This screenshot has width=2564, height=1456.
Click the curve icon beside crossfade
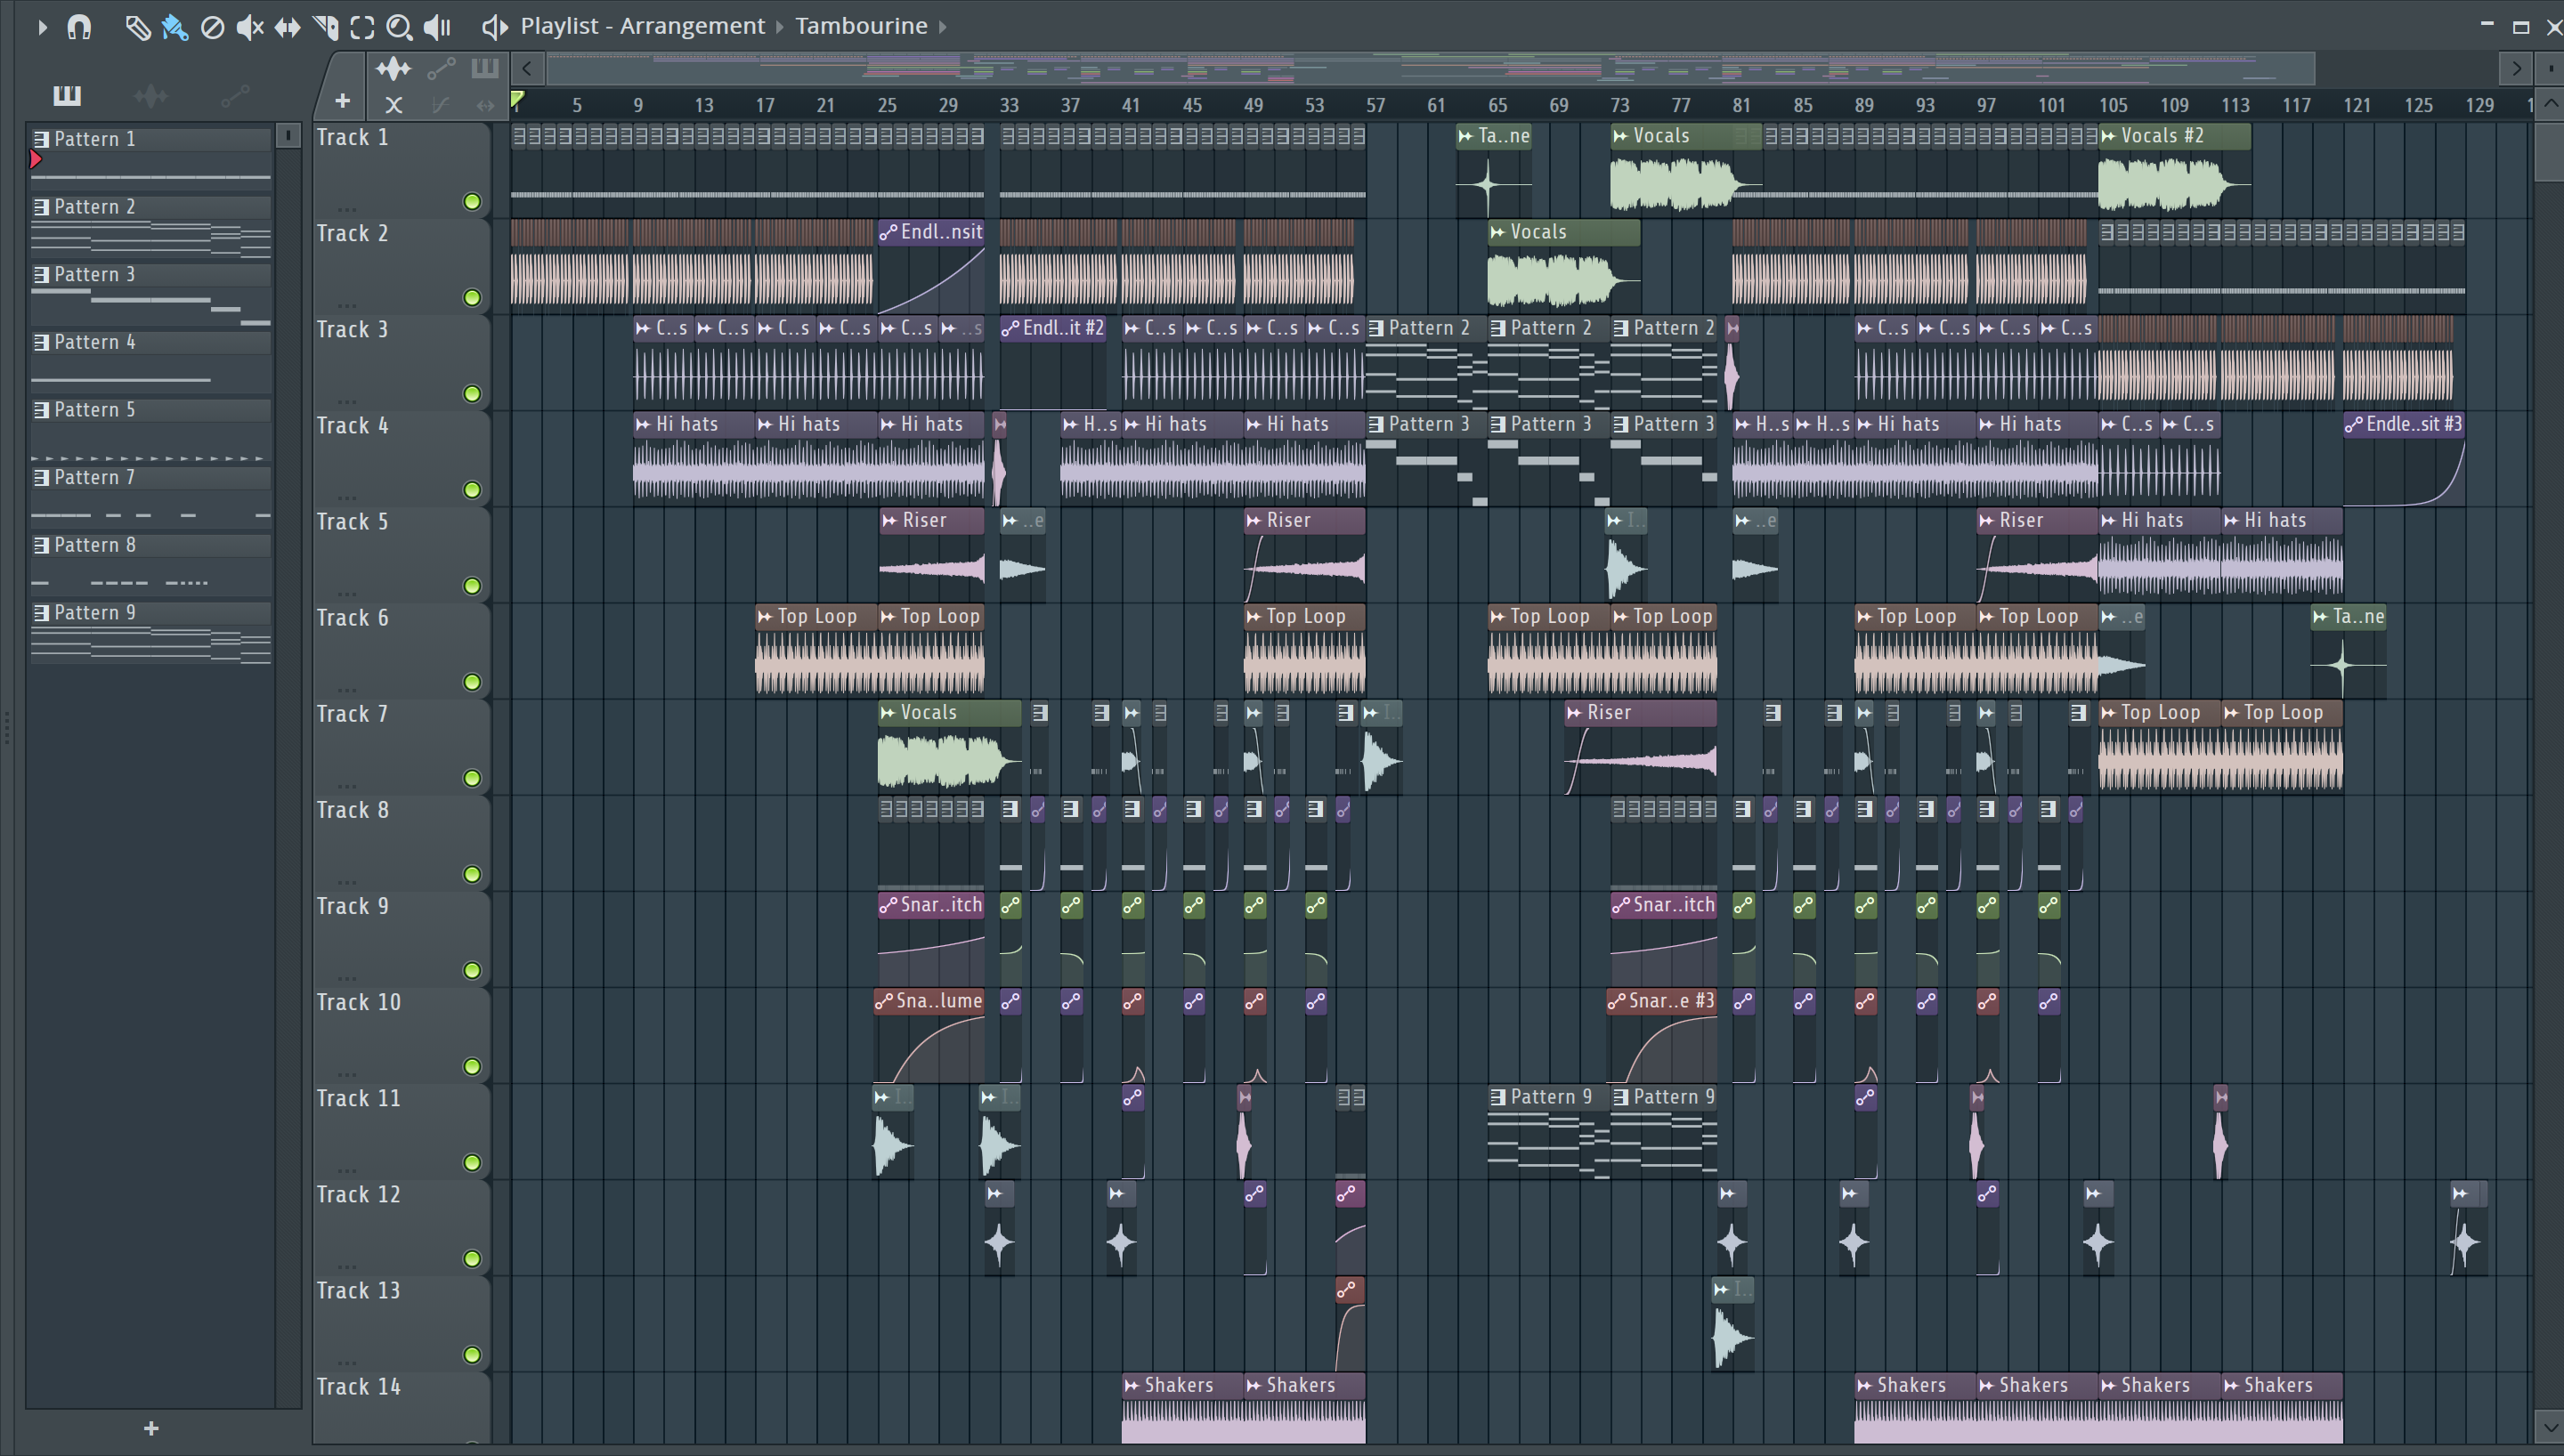point(440,104)
